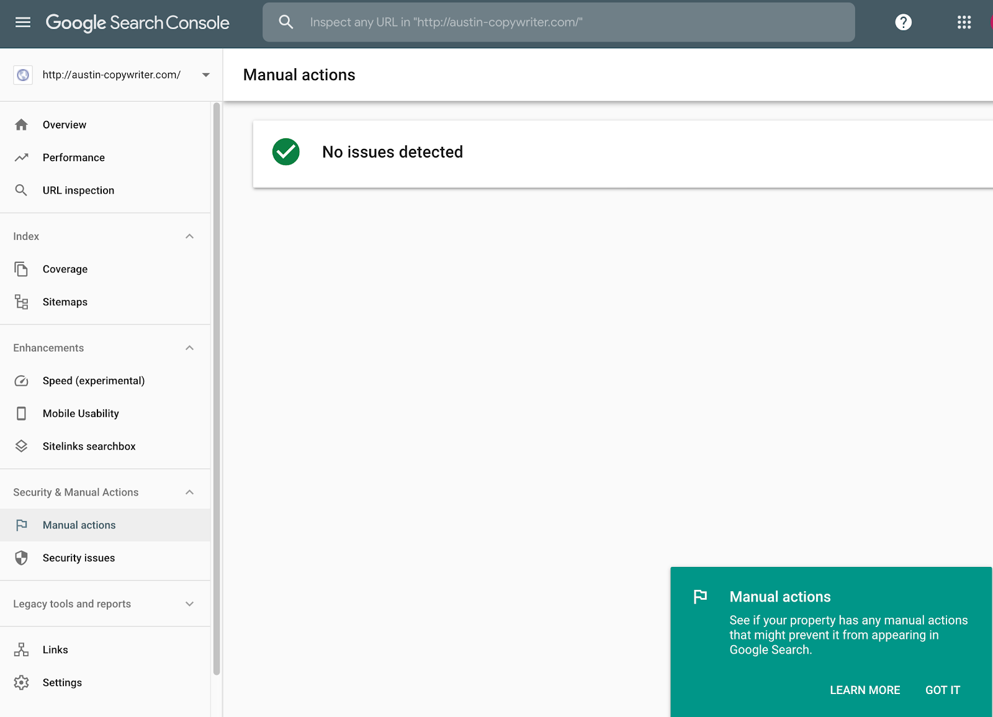Click the Mobile Usability phone icon

pyautogui.click(x=22, y=414)
